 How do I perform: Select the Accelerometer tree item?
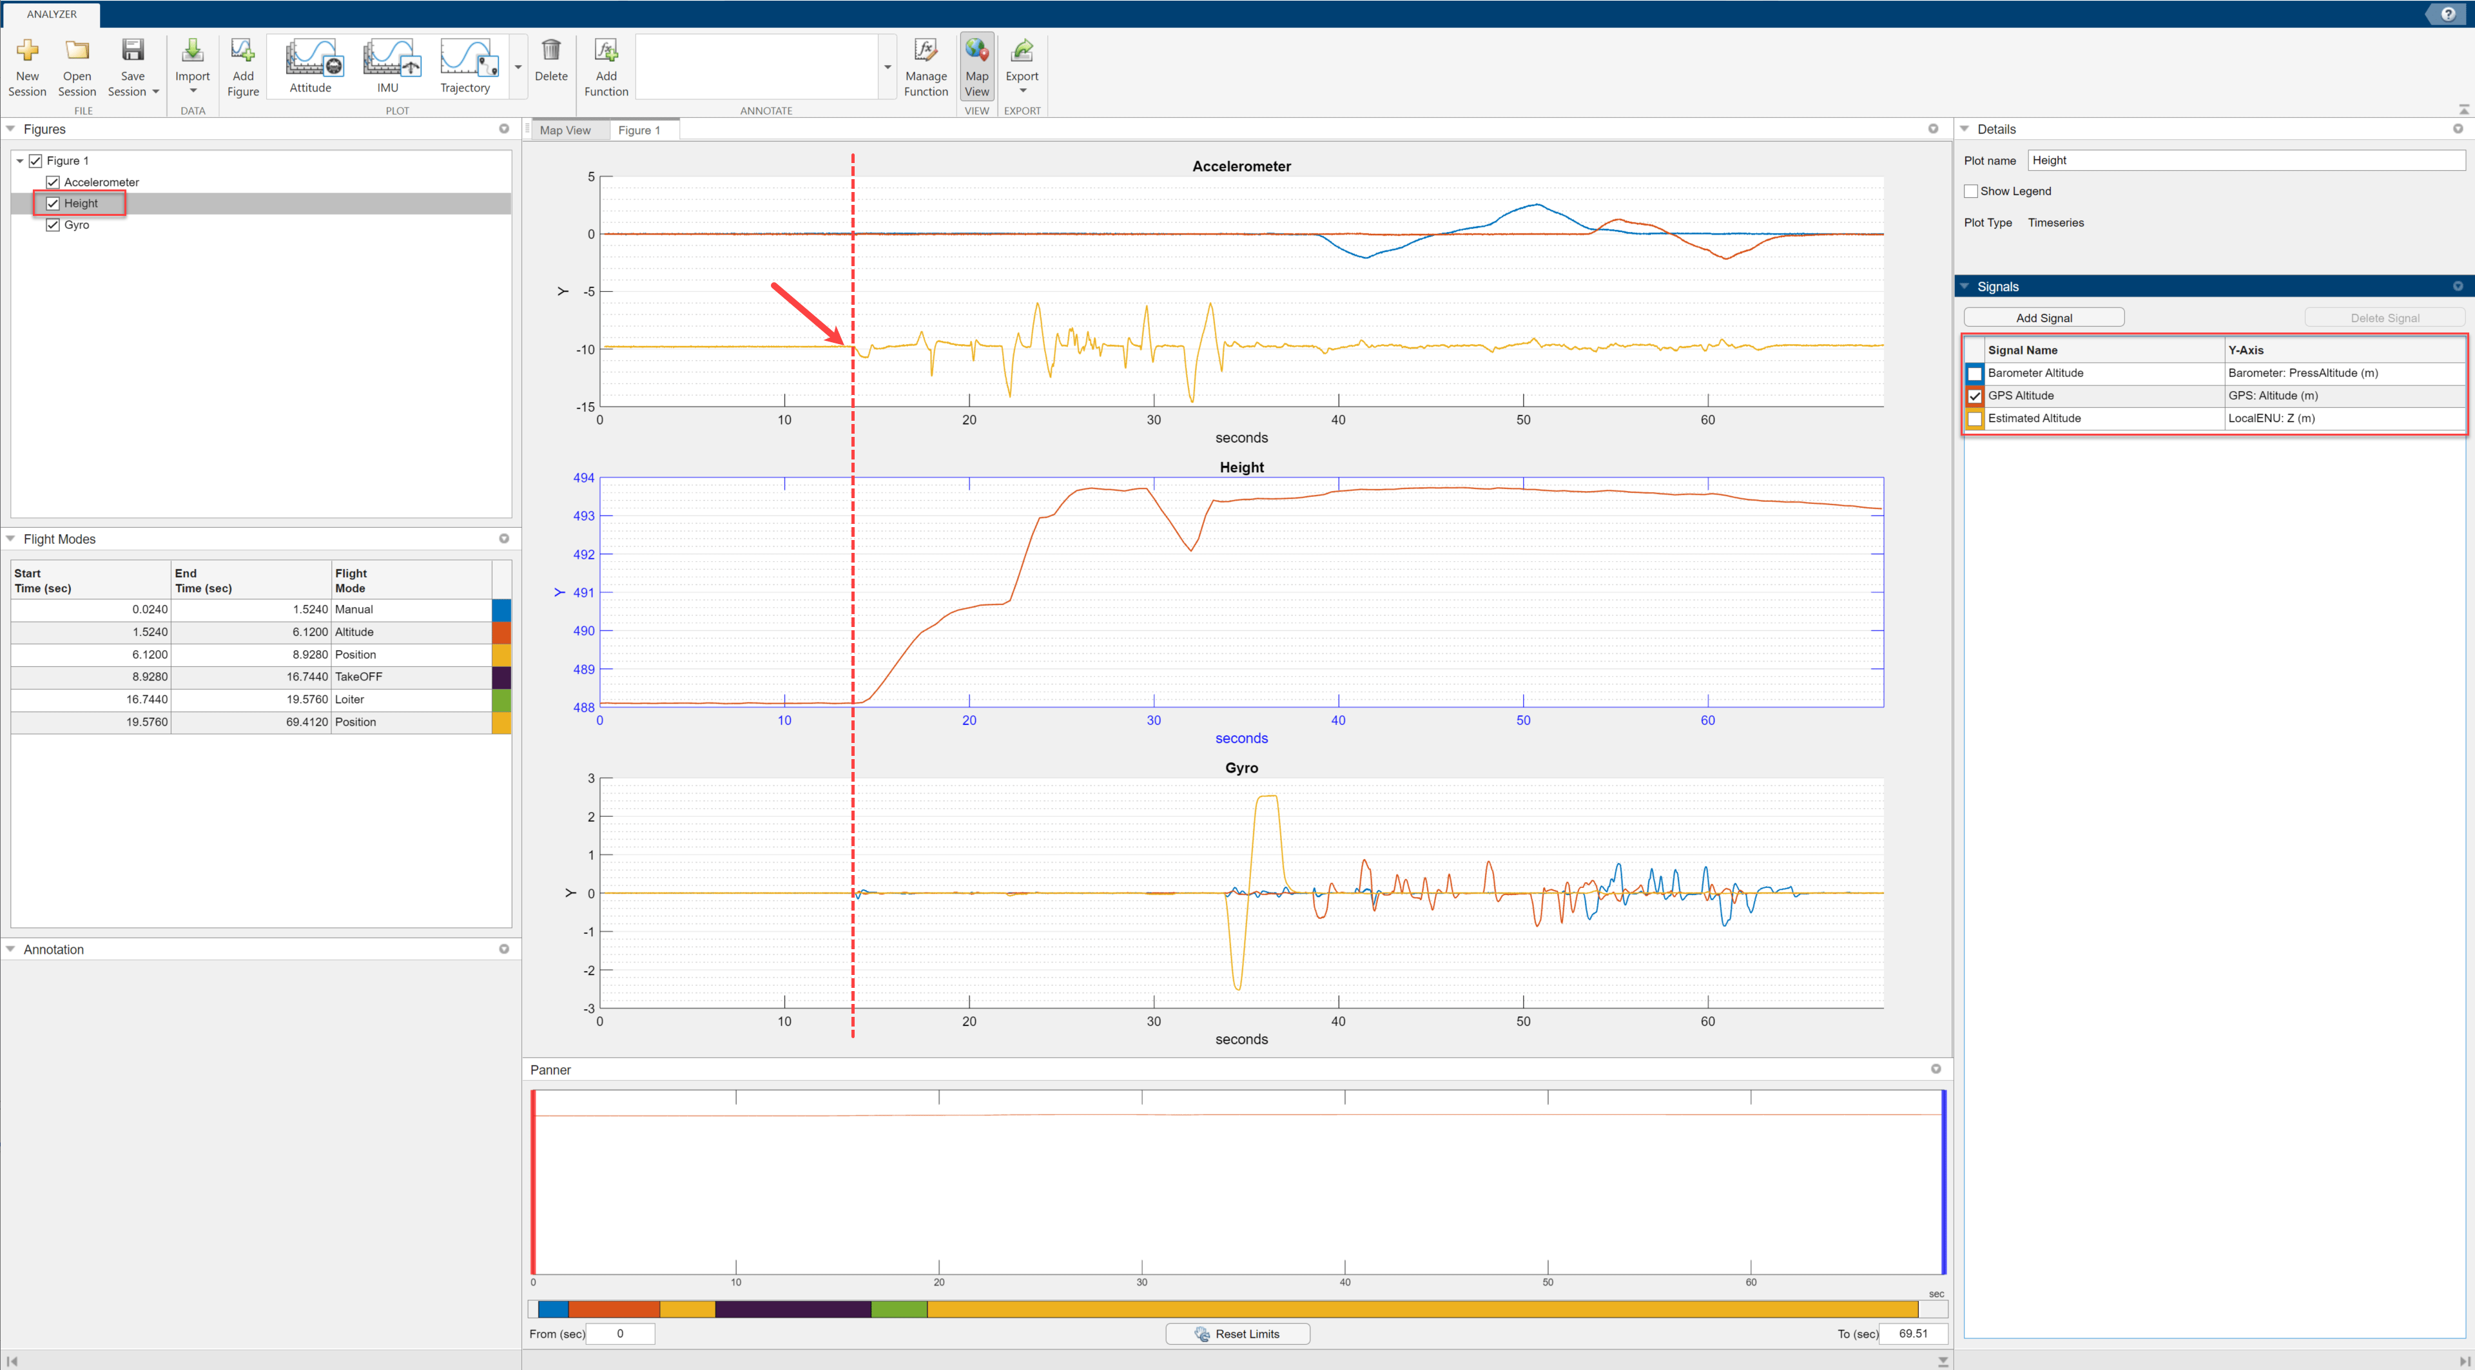pyautogui.click(x=101, y=182)
